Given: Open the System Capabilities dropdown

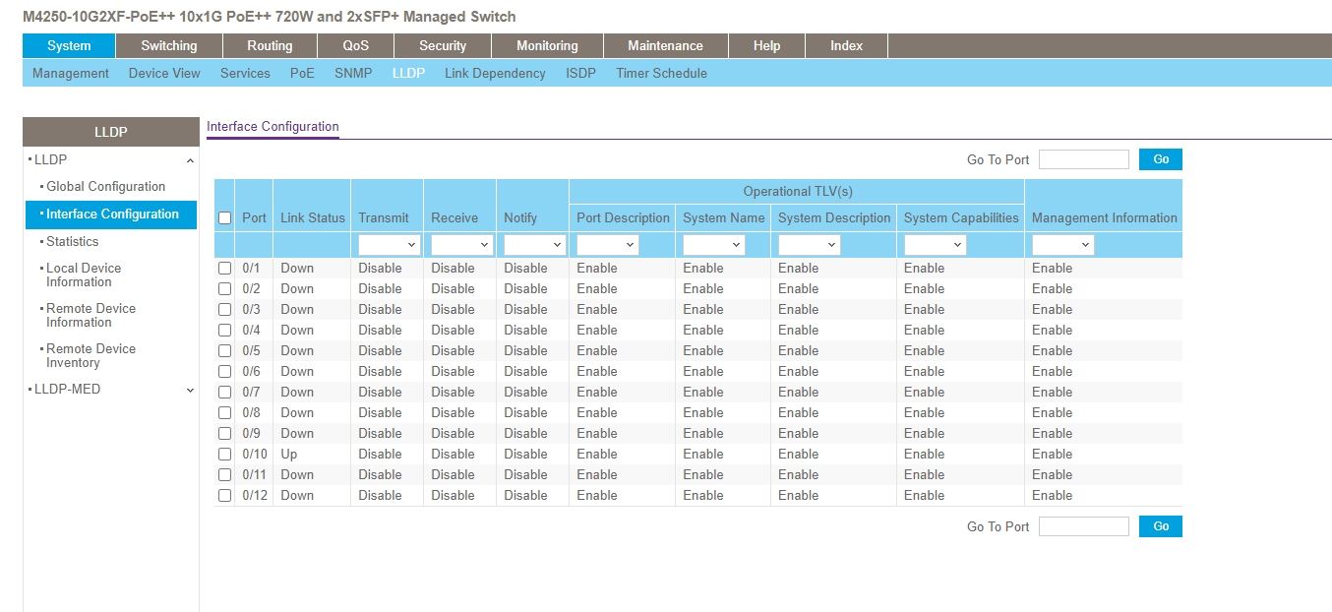Looking at the screenshot, I should pyautogui.click(x=935, y=245).
